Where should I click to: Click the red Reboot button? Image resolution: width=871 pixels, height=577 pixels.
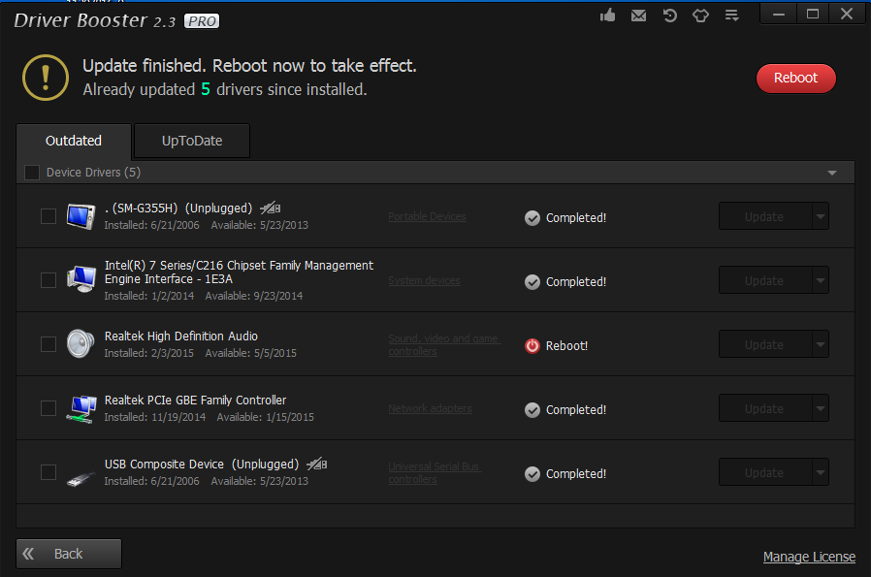pos(795,79)
